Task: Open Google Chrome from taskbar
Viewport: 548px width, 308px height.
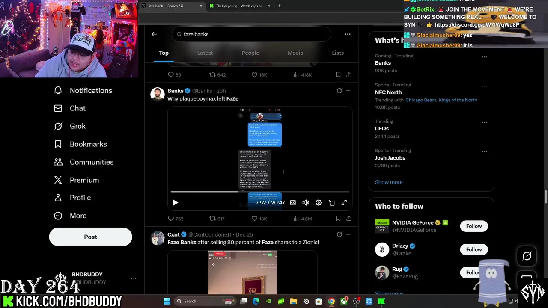Action: (x=331, y=302)
